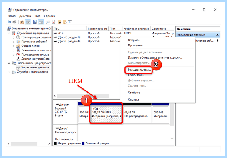The width and height of the screenshot is (227, 158).
Task: Select the 585 МБ partition block
Action: (161, 114)
